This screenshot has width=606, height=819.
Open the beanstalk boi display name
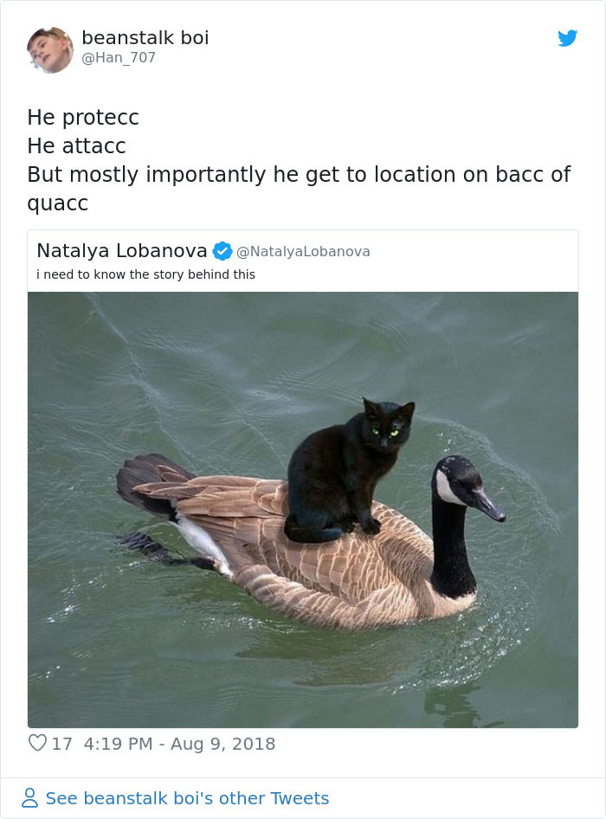point(145,37)
